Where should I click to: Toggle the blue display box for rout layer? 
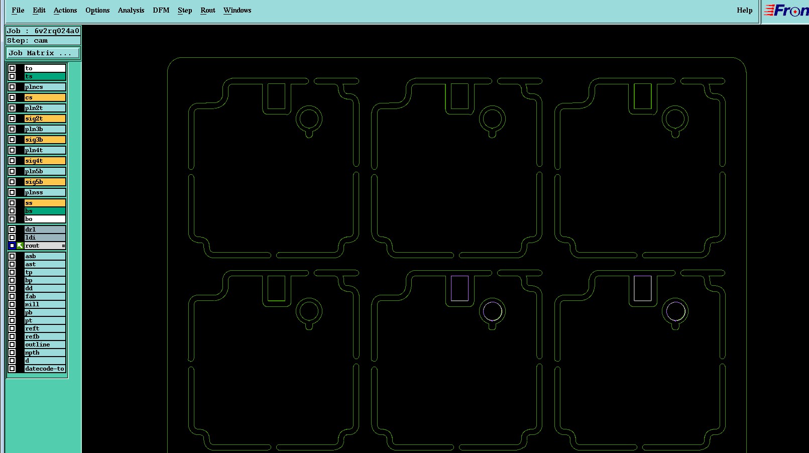coord(12,246)
